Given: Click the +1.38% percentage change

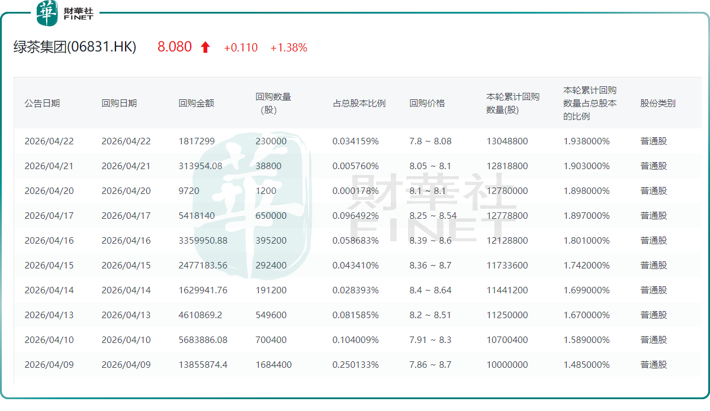Looking at the screenshot, I should (x=288, y=48).
